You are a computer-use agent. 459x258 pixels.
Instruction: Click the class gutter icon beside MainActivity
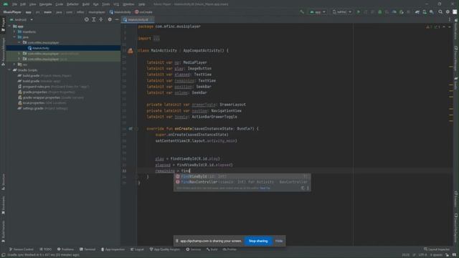(x=131, y=51)
